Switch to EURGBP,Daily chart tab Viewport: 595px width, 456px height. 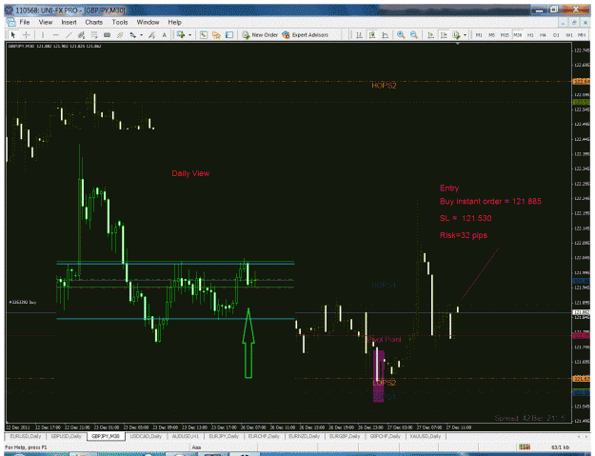pyautogui.click(x=345, y=436)
